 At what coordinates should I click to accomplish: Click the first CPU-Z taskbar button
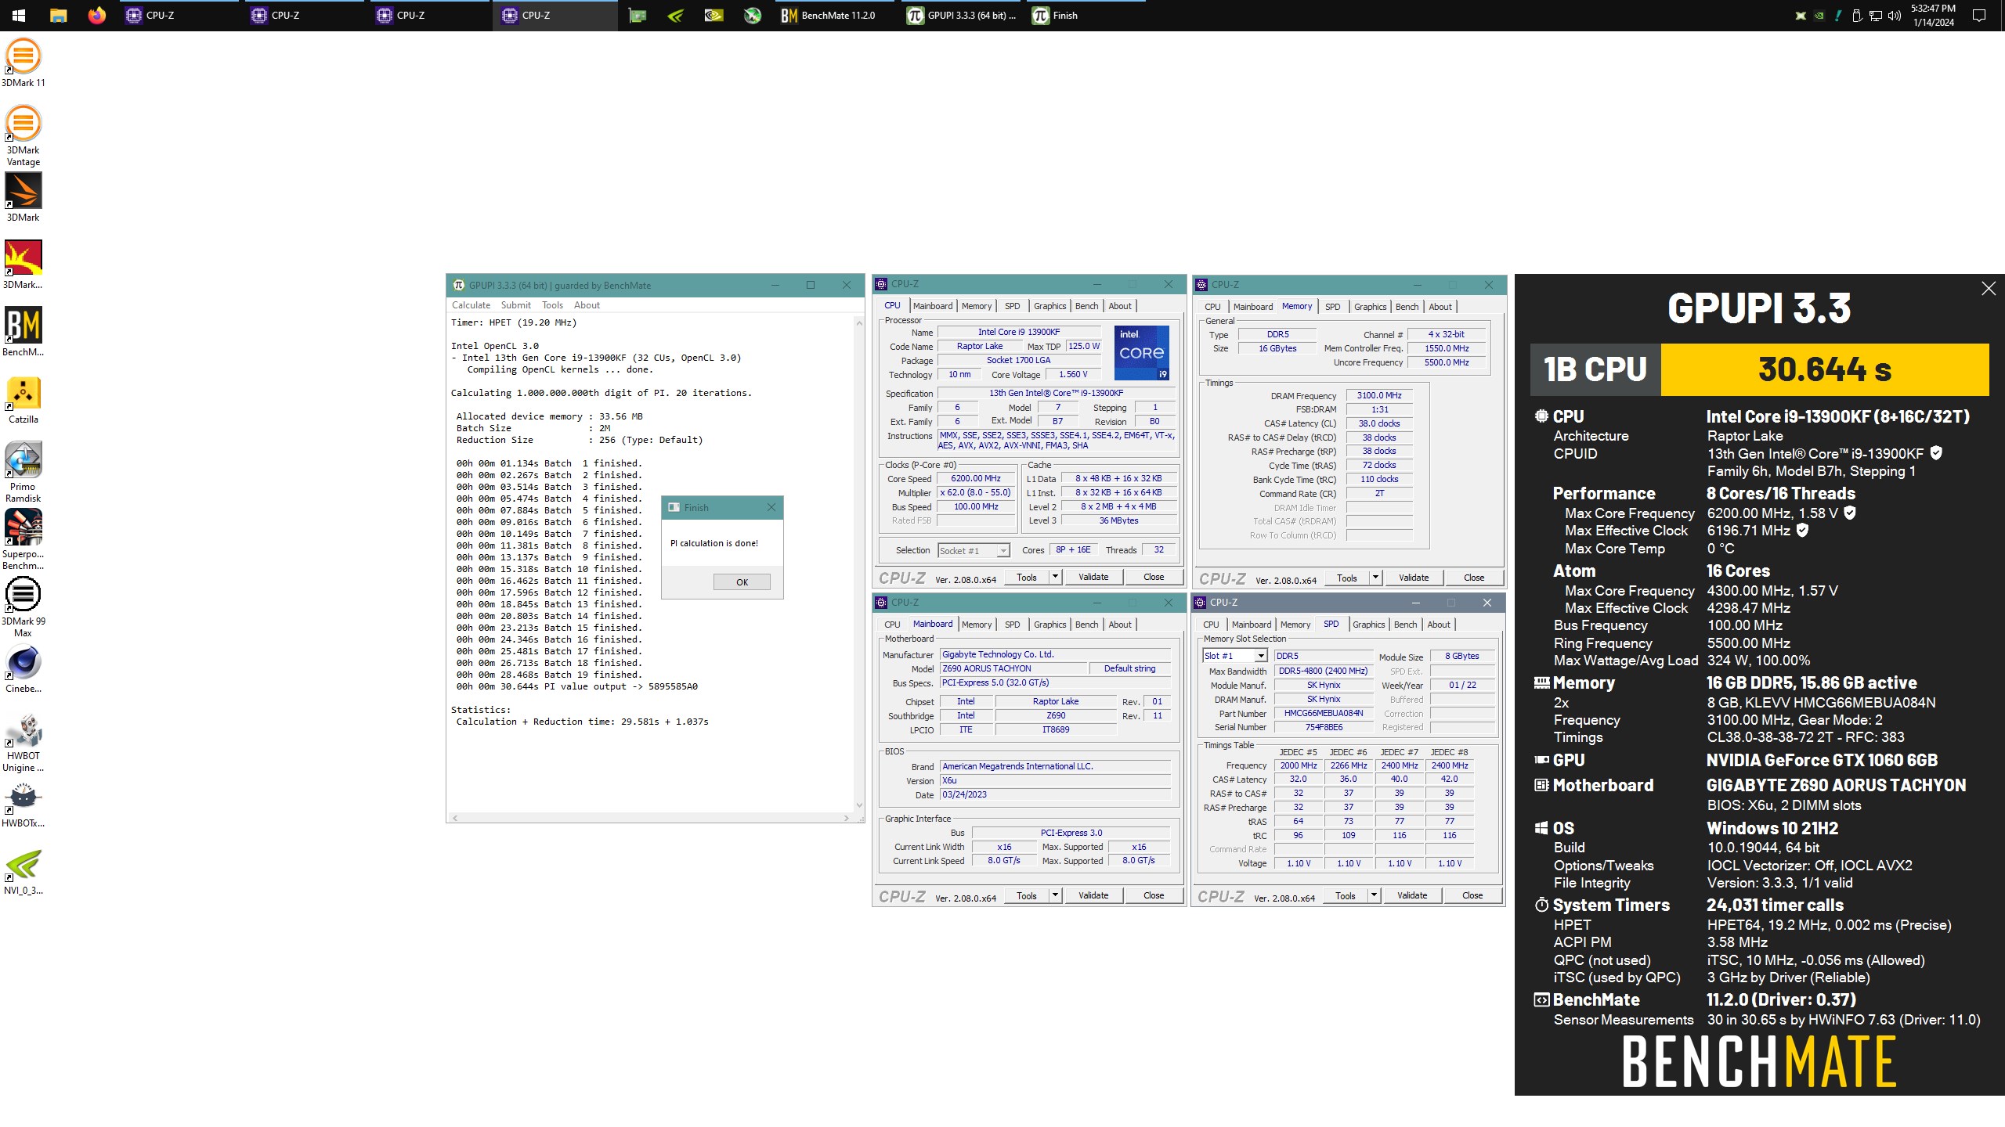(179, 16)
